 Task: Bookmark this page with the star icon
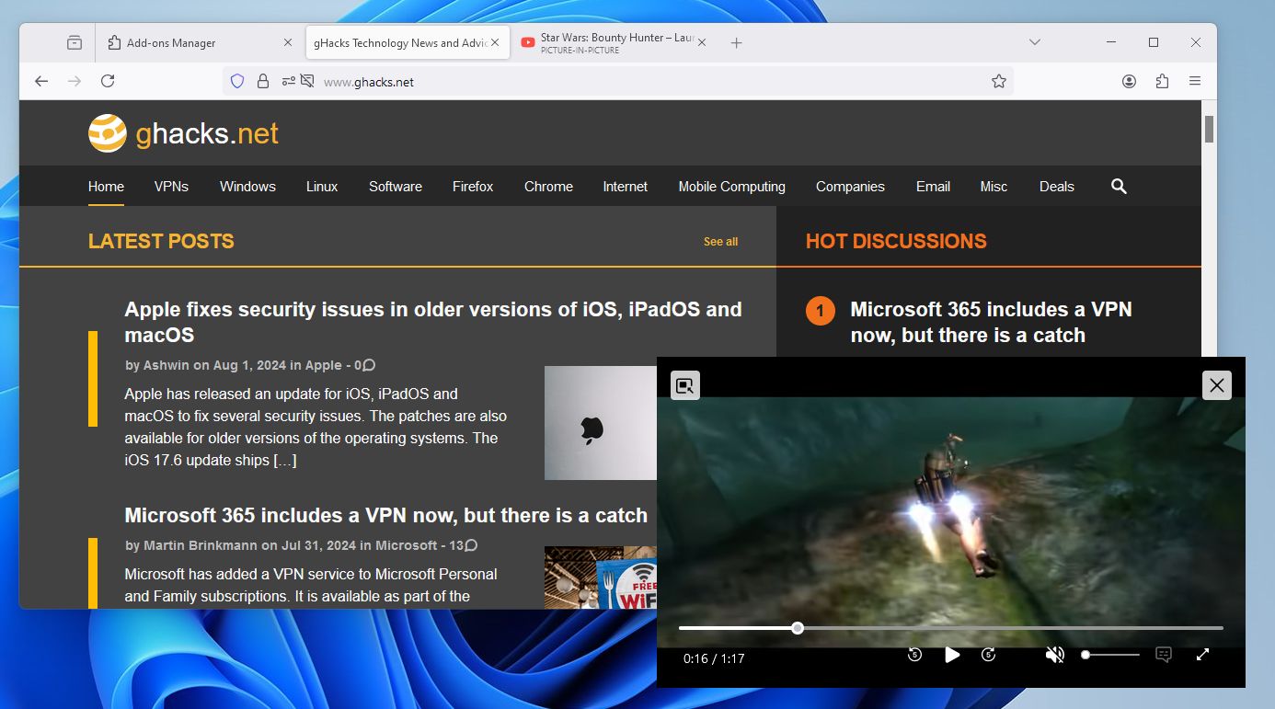coord(999,81)
